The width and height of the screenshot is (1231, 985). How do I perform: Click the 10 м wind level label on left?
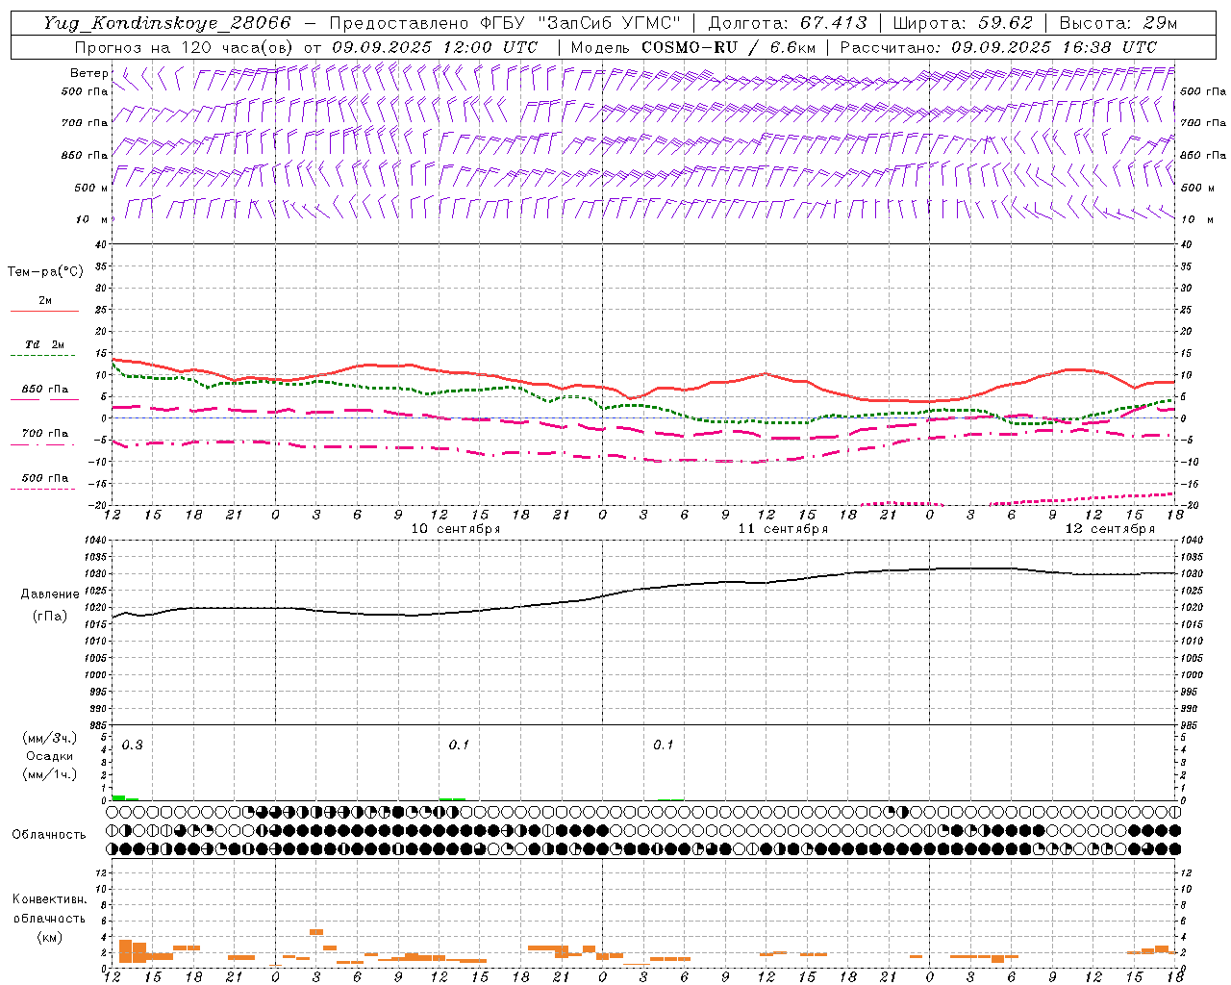91,219
